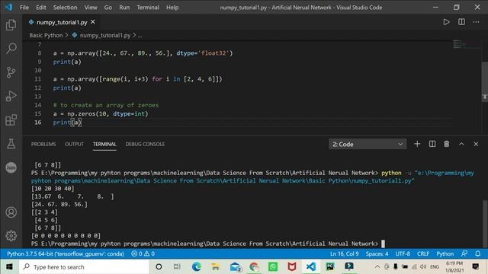Open the Testing flask view
The image size is (488, 274).
pos(11,144)
